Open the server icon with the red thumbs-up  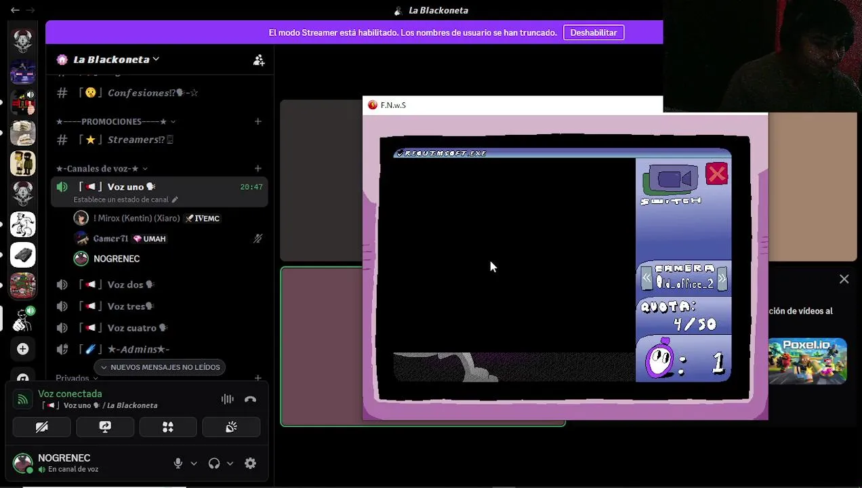tap(23, 102)
